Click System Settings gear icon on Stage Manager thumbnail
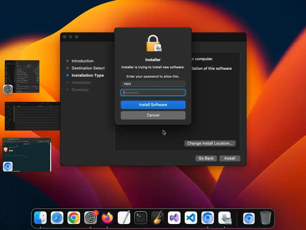Viewport: 306px width, 230px height. pyautogui.click(x=8, y=90)
